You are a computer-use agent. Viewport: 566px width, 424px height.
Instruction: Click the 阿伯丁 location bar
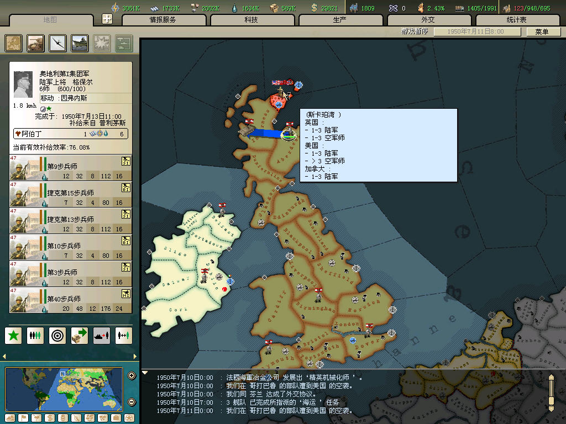(71, 134)
